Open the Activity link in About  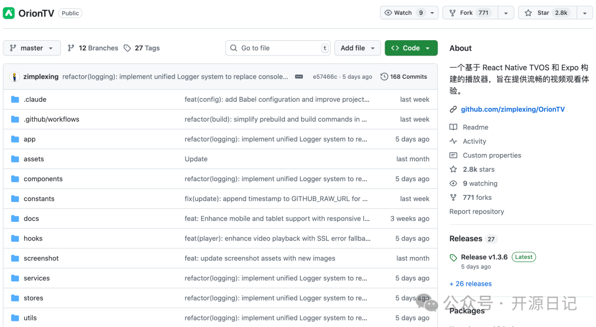pos(475,141)
